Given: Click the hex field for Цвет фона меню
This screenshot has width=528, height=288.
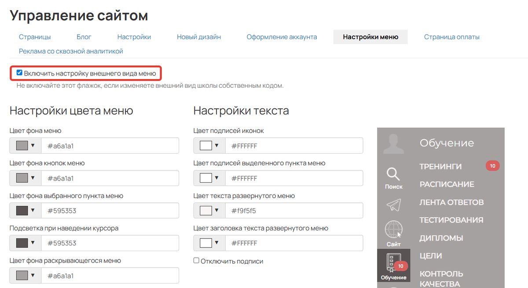Looking at the screenshot, I should [110, 145].
